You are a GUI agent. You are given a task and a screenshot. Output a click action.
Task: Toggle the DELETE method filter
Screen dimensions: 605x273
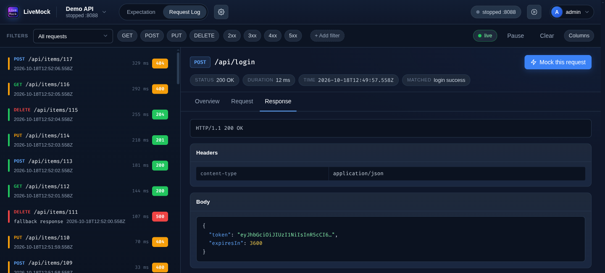[x=204, y=36]
